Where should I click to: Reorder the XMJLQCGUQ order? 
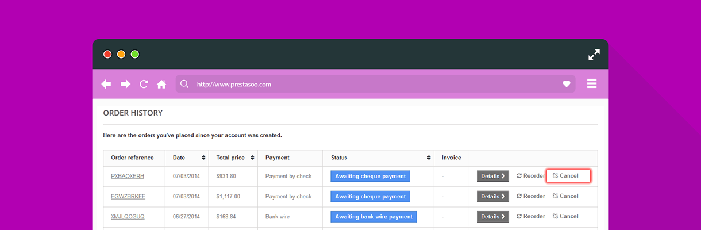tap(531, 216)
